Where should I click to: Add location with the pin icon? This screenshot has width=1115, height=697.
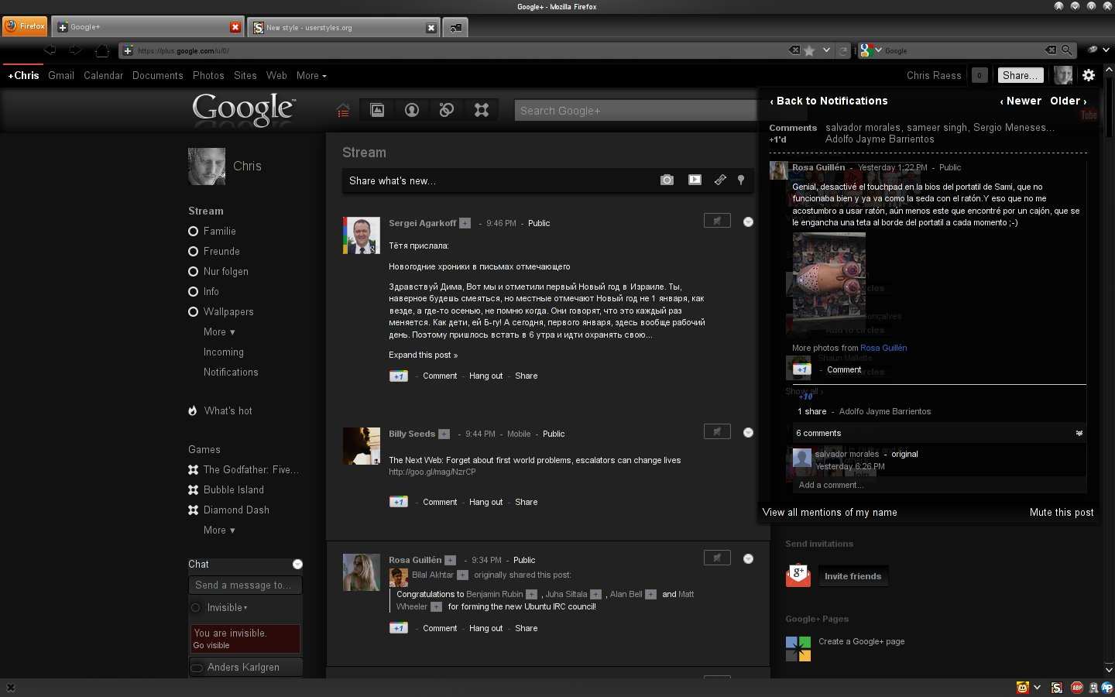pyautogui.click(x=741, y=180)
